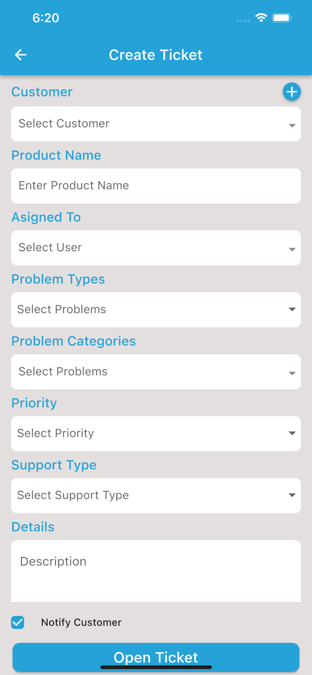Select the Problem Categories dropdown field
The width and height of the screenshot is (312, 675).
pos(156,372)
